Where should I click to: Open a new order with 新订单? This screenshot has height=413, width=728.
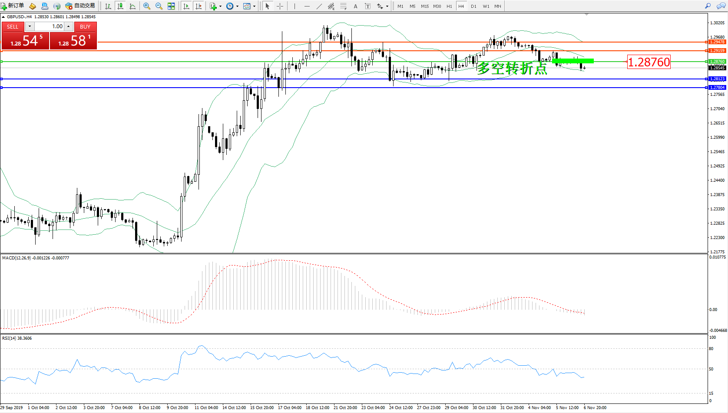[x=13, y=6]
